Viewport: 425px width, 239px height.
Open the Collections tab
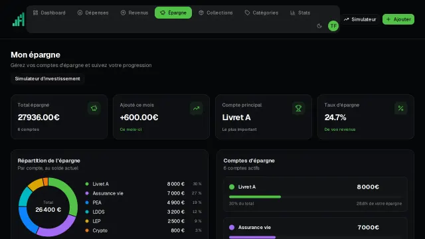pyautogui.click(x=216, y=13)
